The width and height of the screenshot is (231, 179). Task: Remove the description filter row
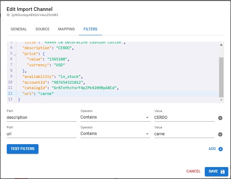click(220, 118)
